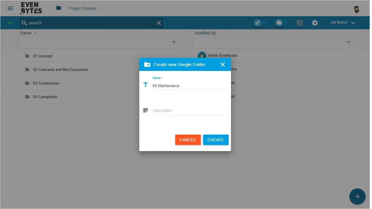Open settings gear icon
Image resolution: width=372 pixels, height=209 pixels.
click(x=315, y=23)
